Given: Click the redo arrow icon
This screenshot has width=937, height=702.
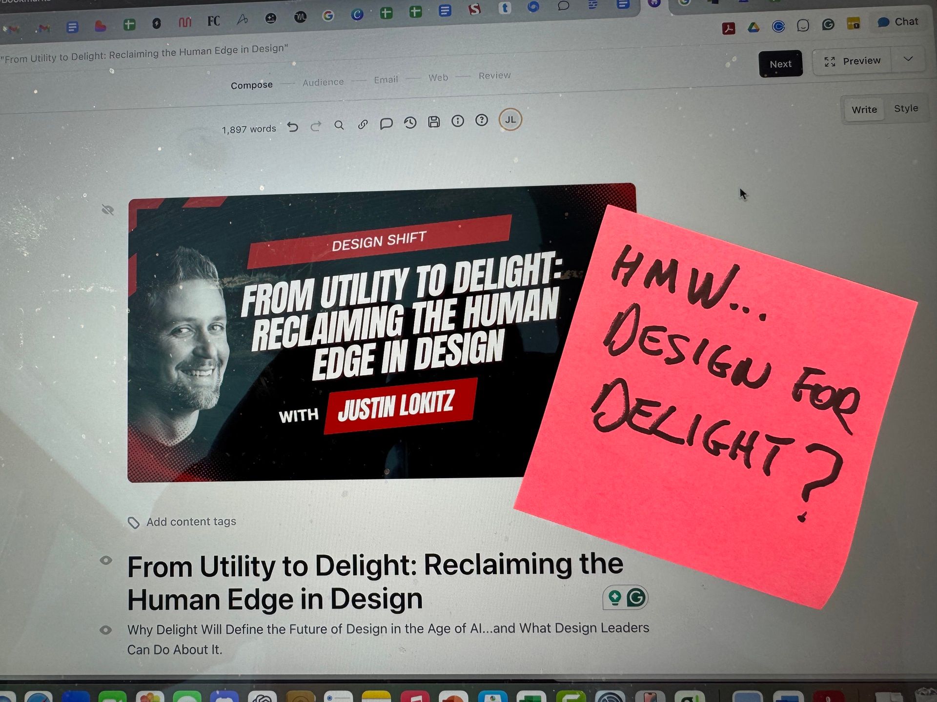Looking at the screenshot, I should click(316, 126).
